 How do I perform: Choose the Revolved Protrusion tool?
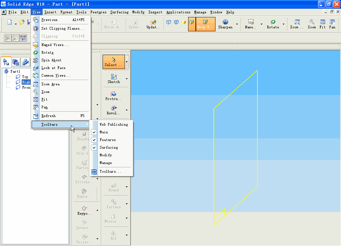[113, 110]
